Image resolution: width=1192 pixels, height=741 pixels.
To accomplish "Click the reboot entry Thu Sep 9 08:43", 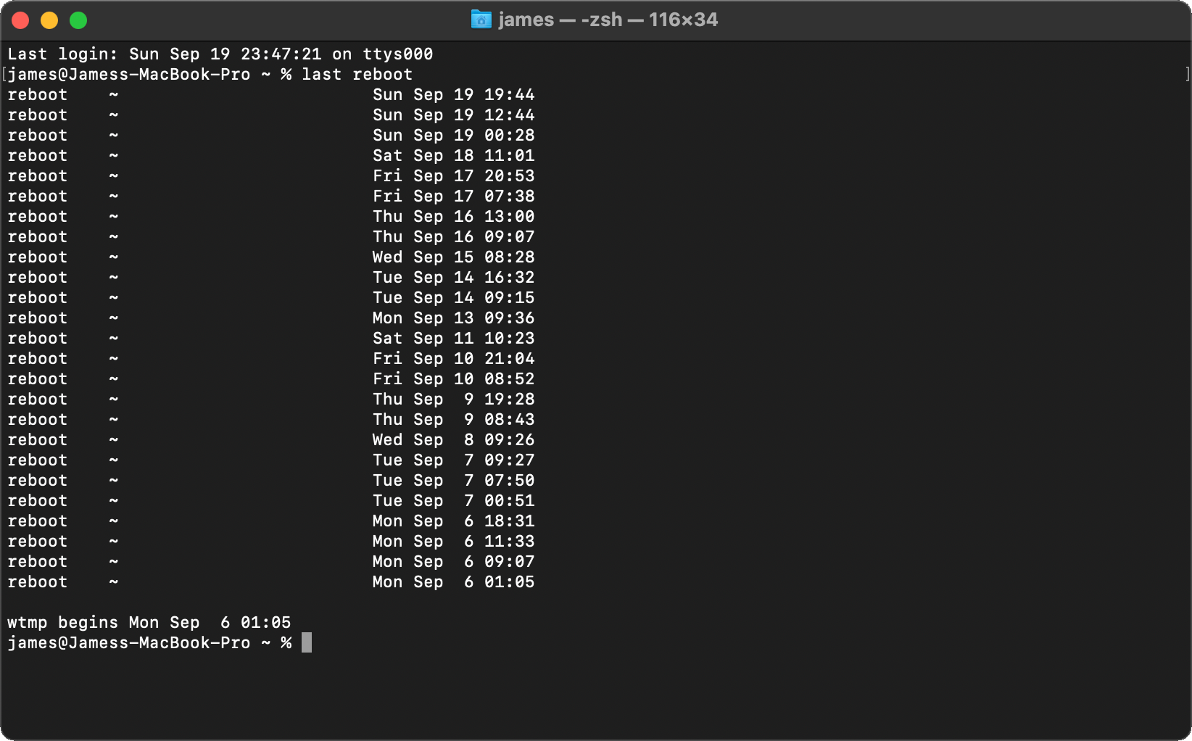I will pos(271,420).
